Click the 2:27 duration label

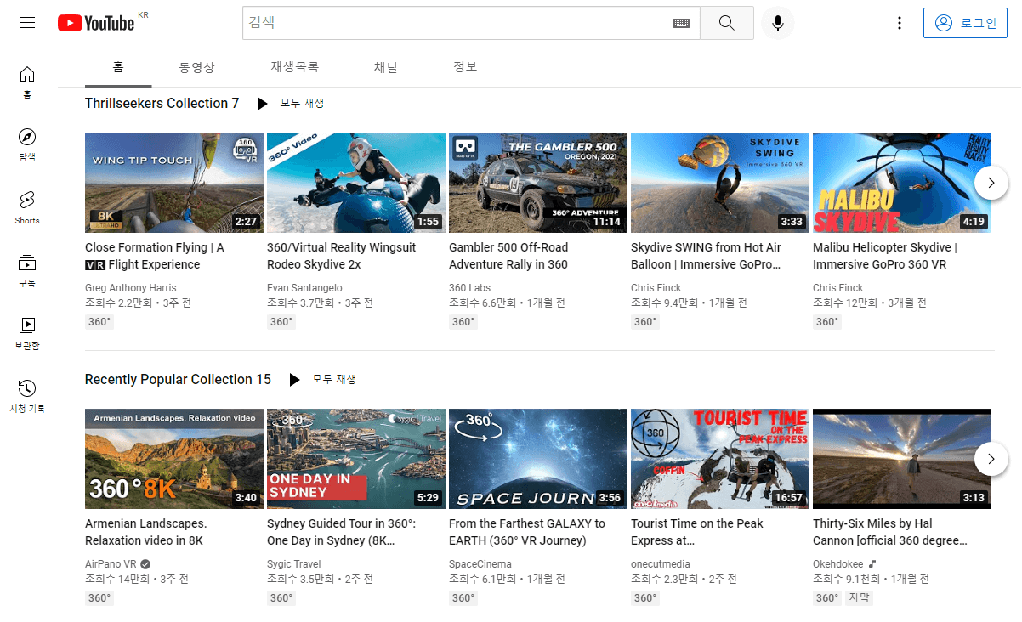pyautogui.click(x=246, y=222)
